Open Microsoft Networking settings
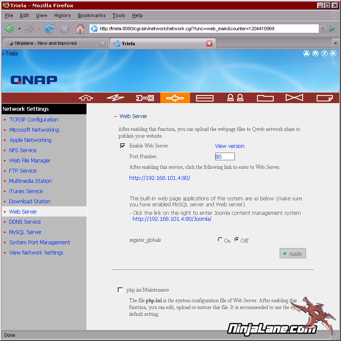Image resolution: width=341 pixels, height=341 pixels. coord(34,130)
